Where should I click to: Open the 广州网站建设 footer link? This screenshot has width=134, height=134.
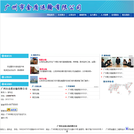point(111,130)
